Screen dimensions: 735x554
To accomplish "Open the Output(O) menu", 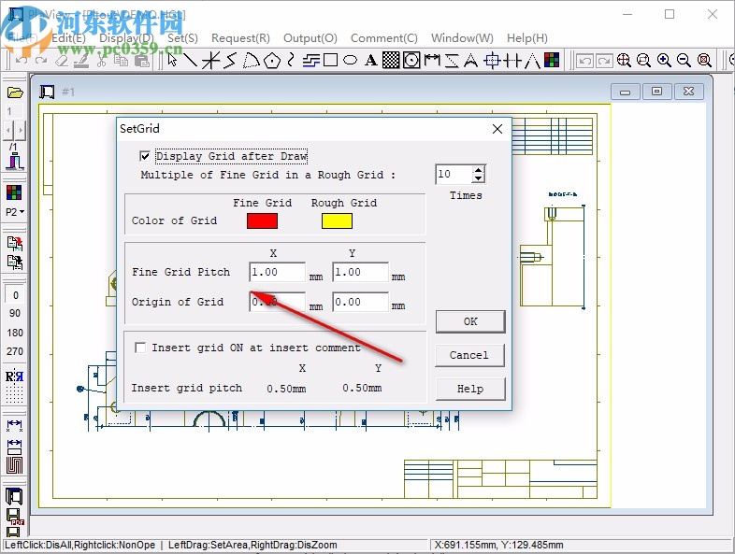I will point(310,38).
